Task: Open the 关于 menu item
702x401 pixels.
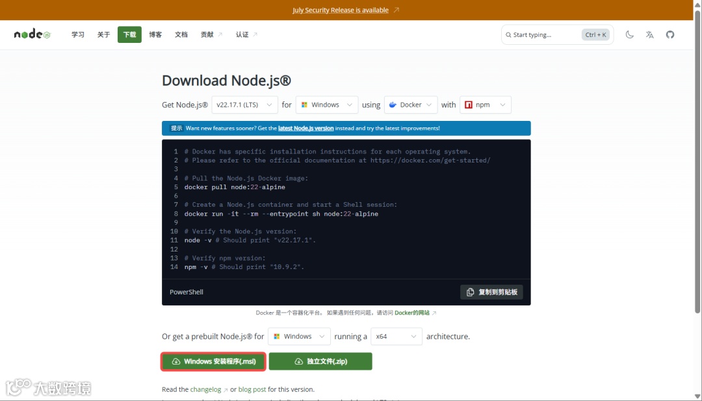Action: [103, 34]
